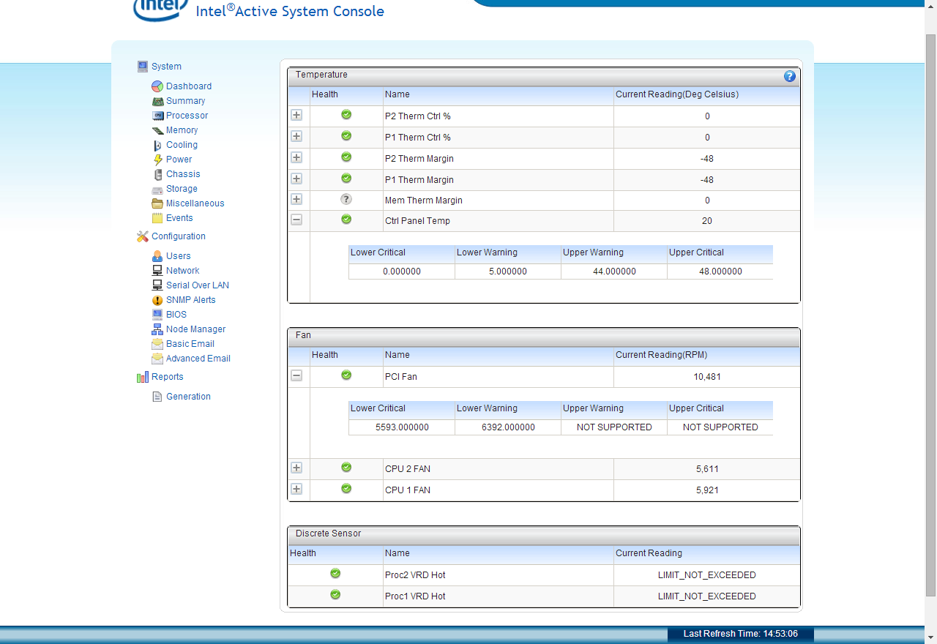This screenshot has height=644, width=937.
Task: Expand the P1 Therm Margin row
Action: pyautogui.click(x=296, y=179)
